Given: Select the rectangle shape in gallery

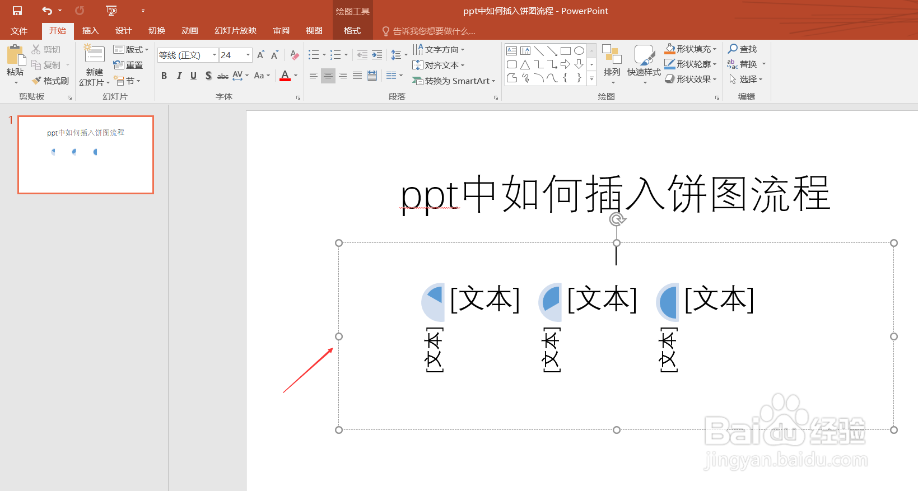Looking at the screenshot, I should [x=566, y=51].
